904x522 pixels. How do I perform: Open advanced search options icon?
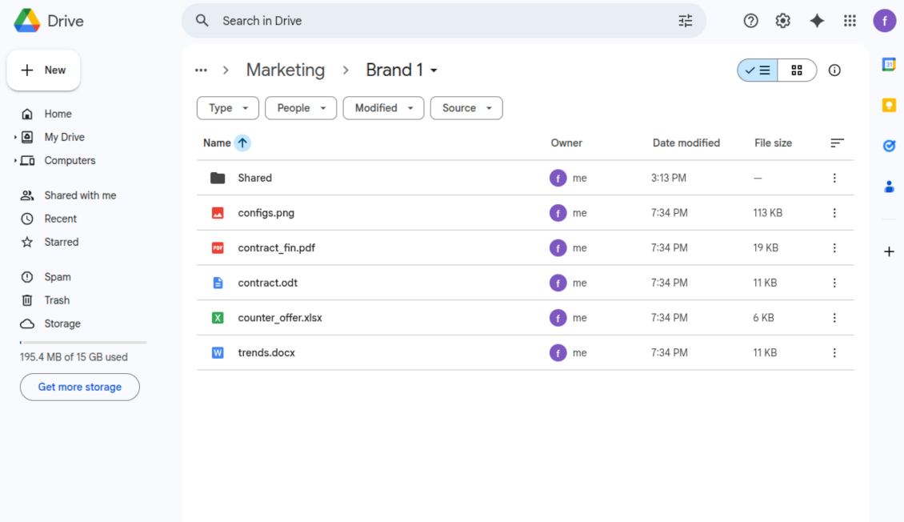click(686, 21)
